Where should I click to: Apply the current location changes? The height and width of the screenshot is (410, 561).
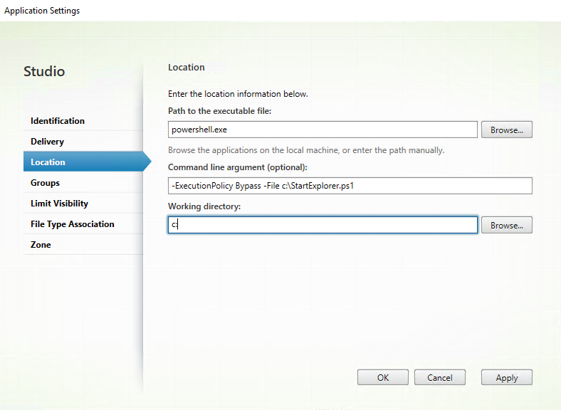click(506, 377)
